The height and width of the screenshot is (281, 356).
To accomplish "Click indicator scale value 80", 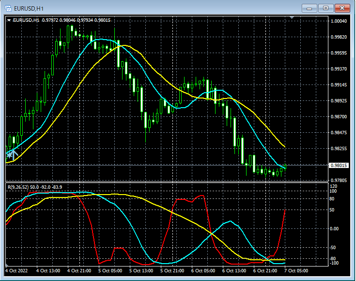I will (332, 199).
